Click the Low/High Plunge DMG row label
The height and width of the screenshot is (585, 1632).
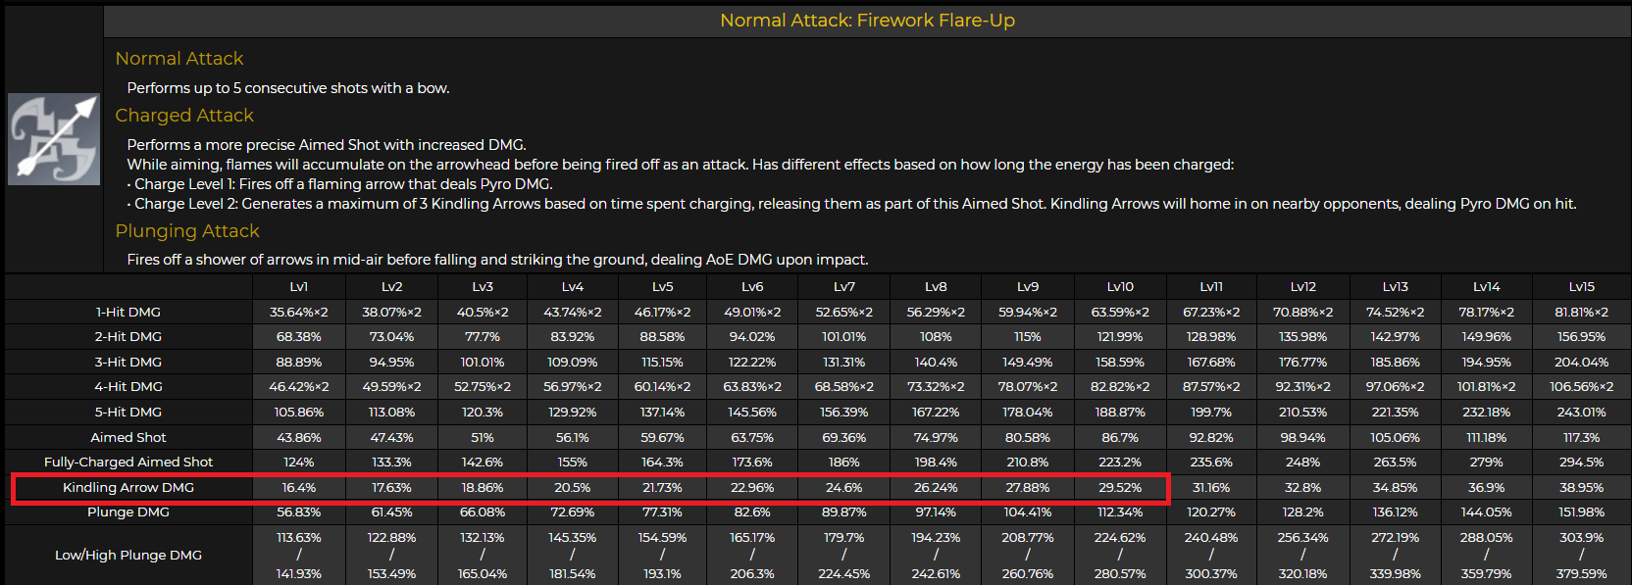click(x=128, y=555)
